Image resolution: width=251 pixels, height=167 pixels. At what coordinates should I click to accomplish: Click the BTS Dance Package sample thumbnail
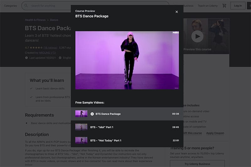point(81,114)
